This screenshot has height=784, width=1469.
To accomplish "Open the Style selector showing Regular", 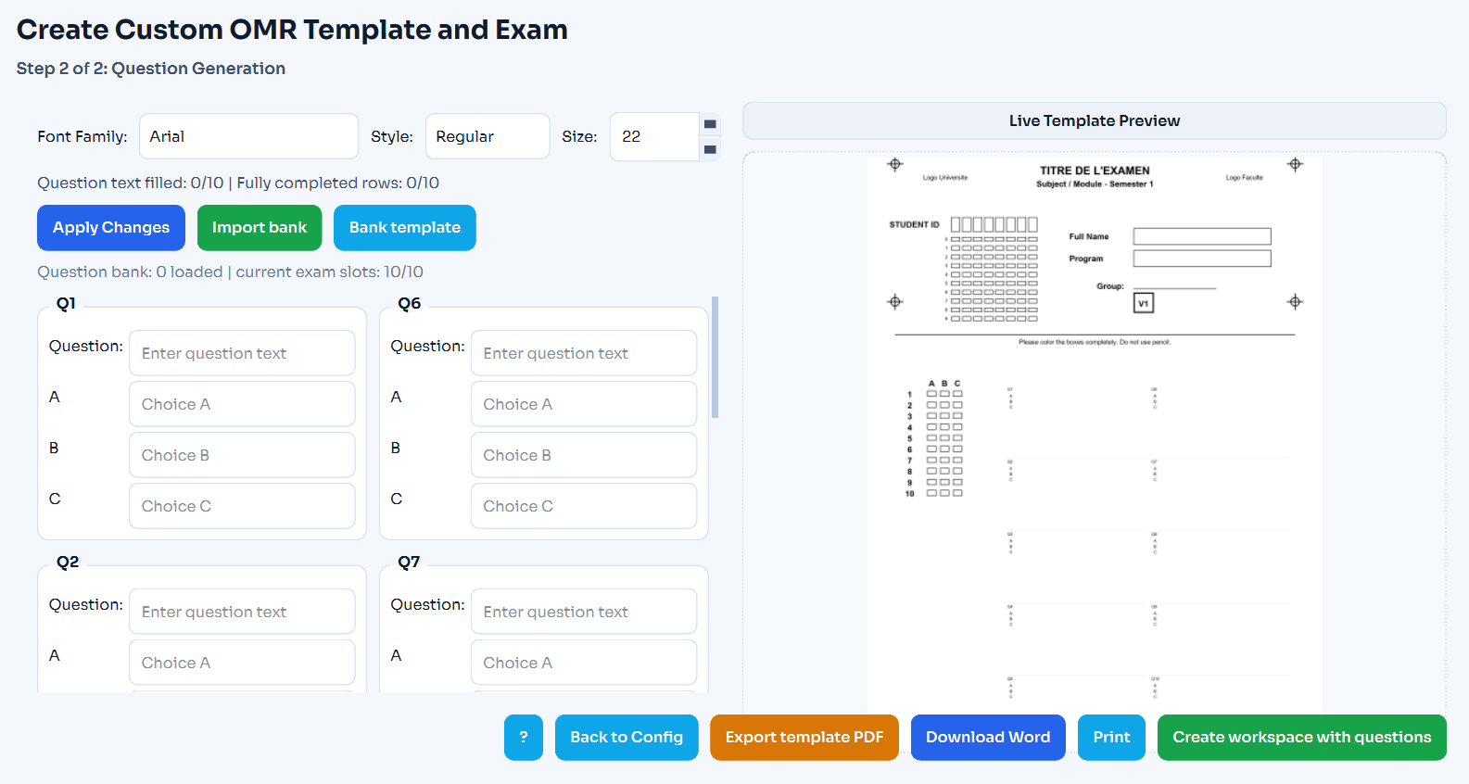I will point(487,136).
